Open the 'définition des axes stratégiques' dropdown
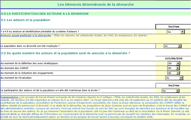Image resolution: width=191 pixels, height=120 pixels. click(x=178, y=64)
